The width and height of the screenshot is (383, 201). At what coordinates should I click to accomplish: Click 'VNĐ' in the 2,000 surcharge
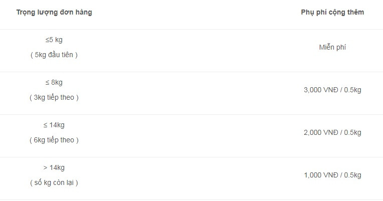(x=331, y=132)
